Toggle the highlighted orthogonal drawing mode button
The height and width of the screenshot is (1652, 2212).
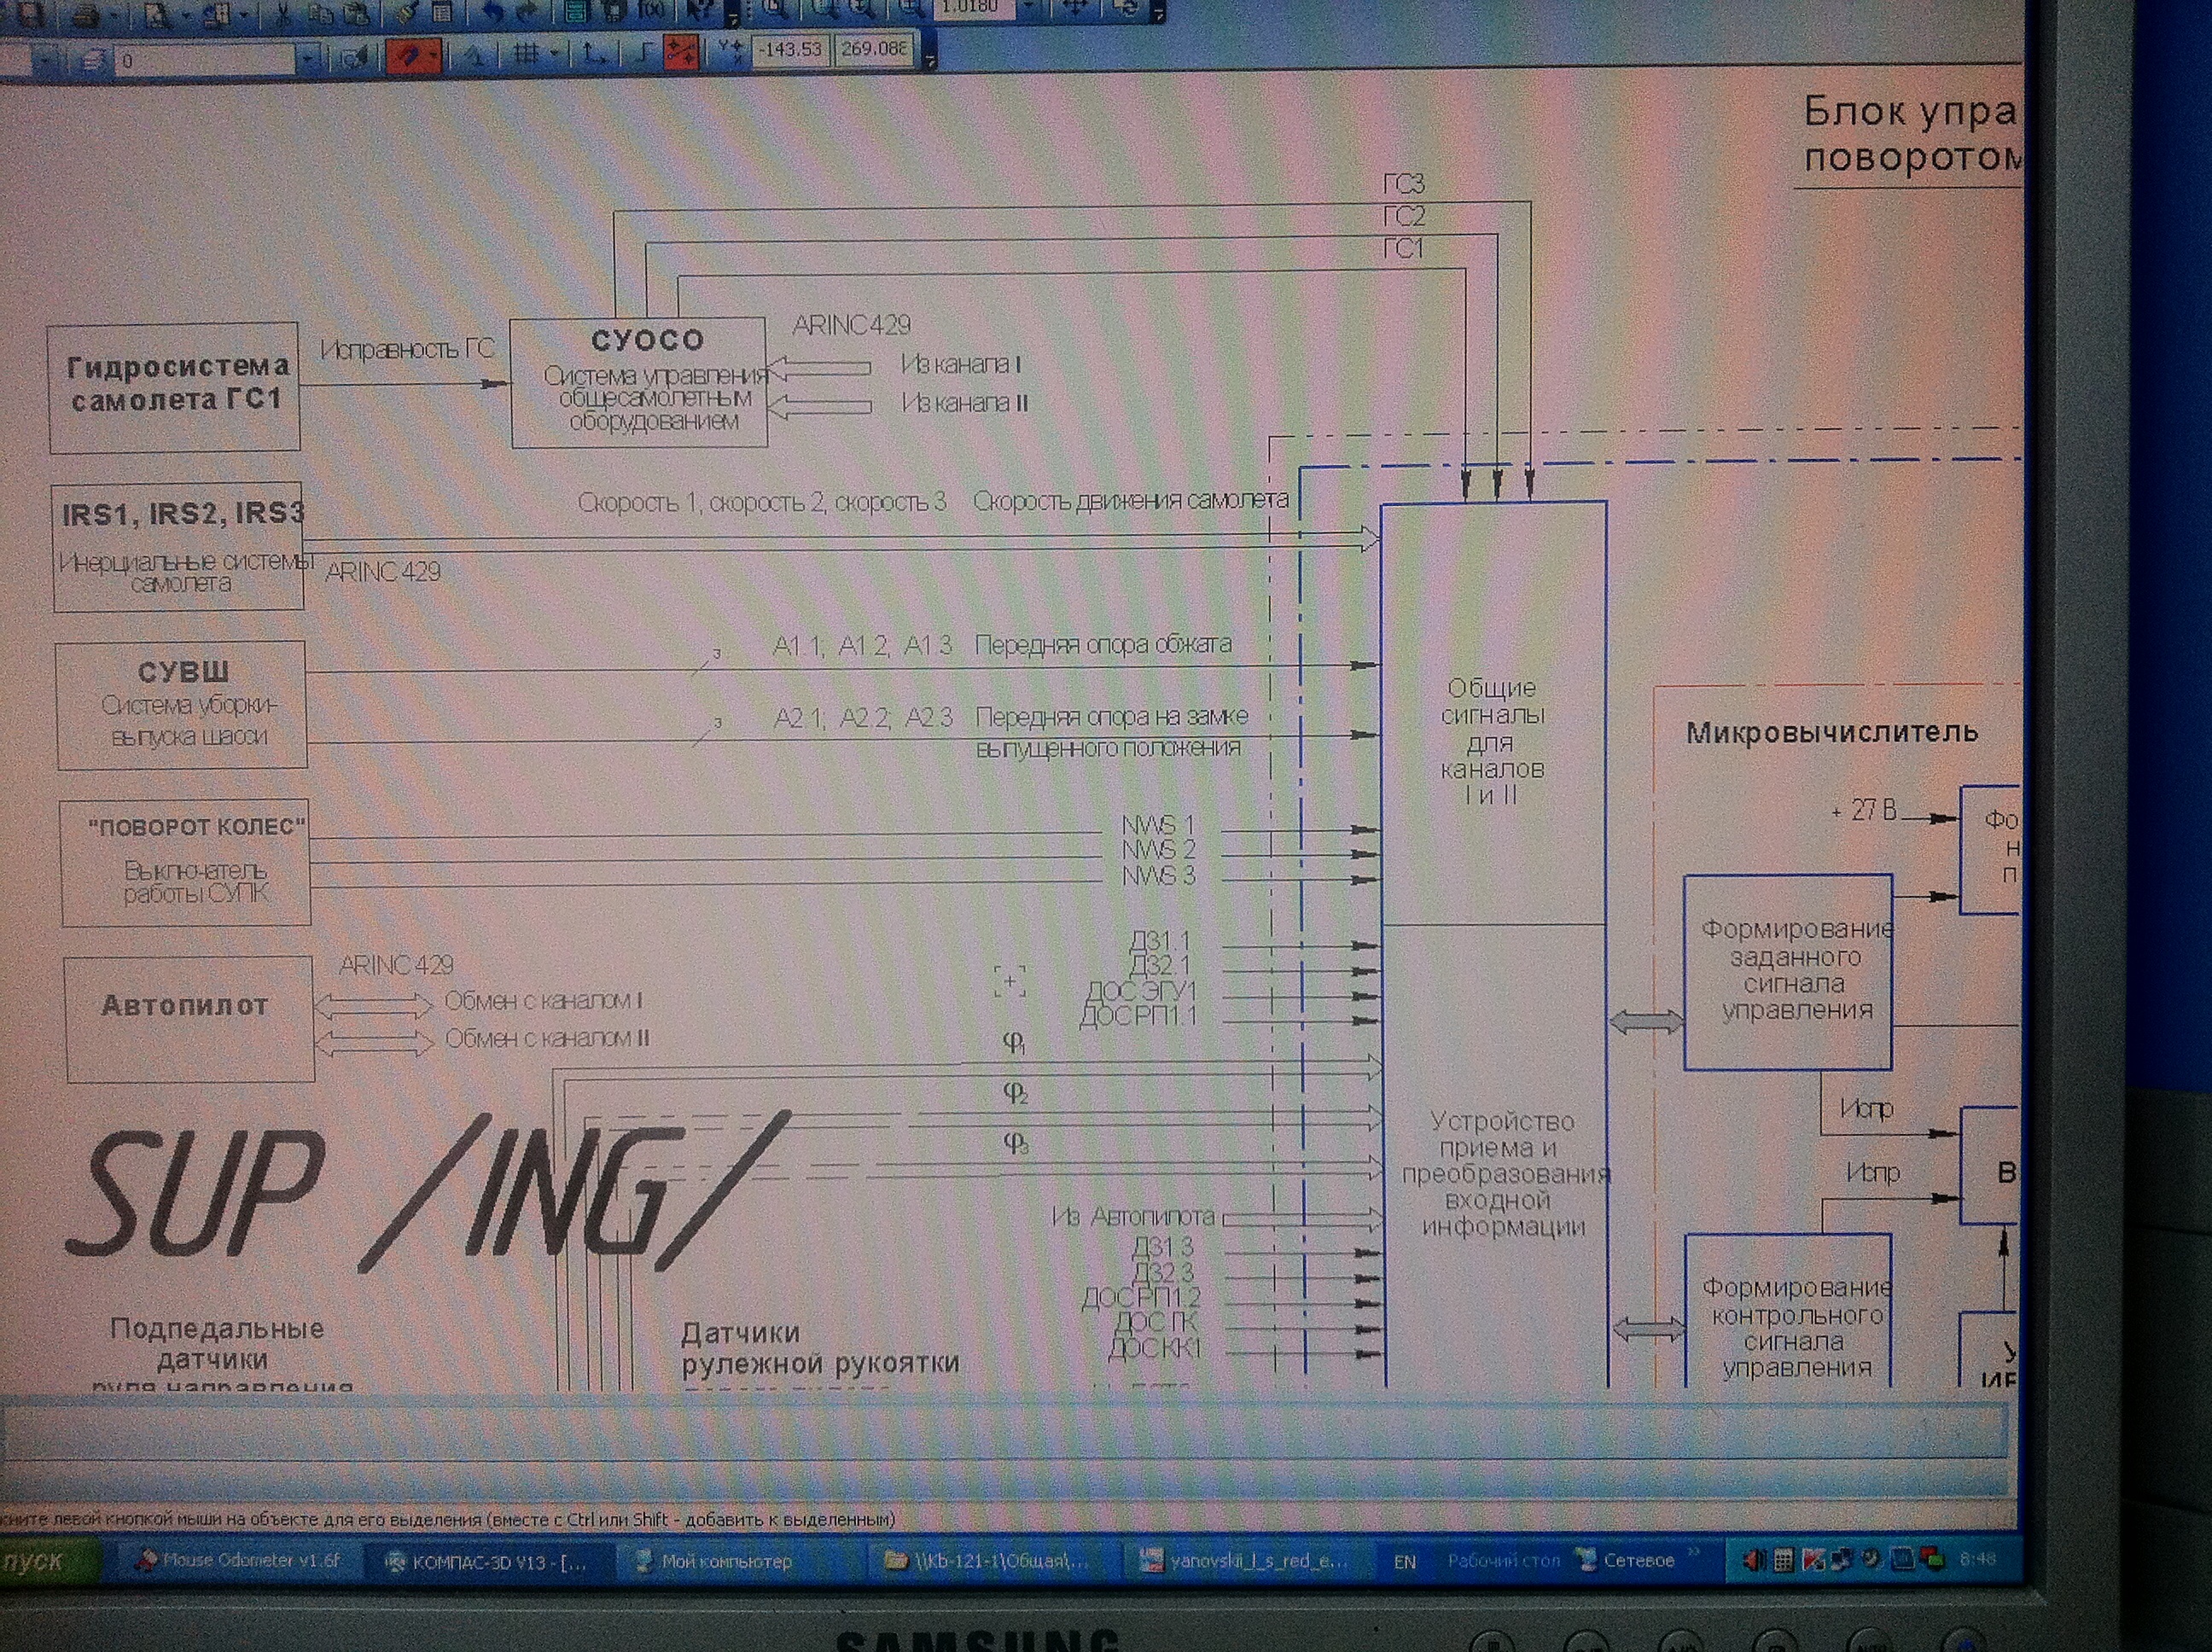click(681, 52)
